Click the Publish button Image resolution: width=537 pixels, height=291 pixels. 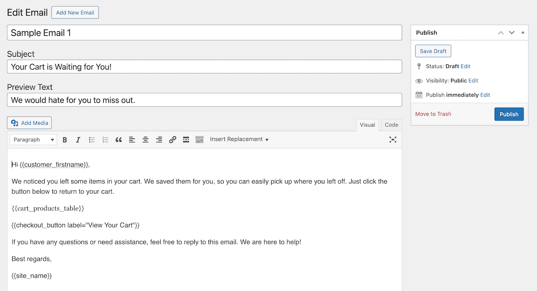tap(509, 114)
